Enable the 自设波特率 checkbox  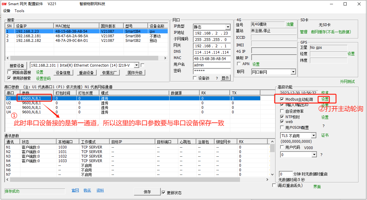pos(282,111)
